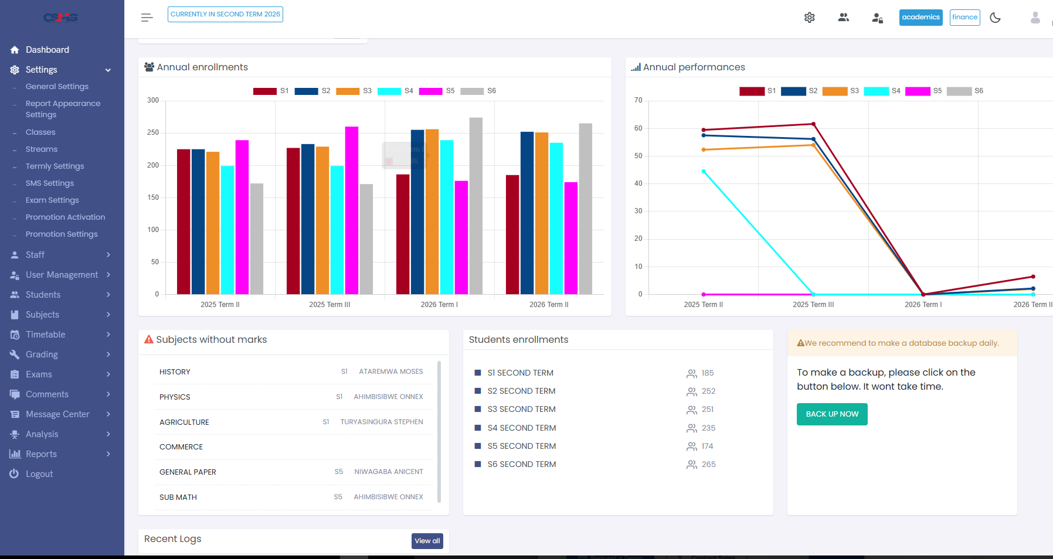1053x559 pixels.
Task: Click the Logout power icon
Action: tap(14, 473)
